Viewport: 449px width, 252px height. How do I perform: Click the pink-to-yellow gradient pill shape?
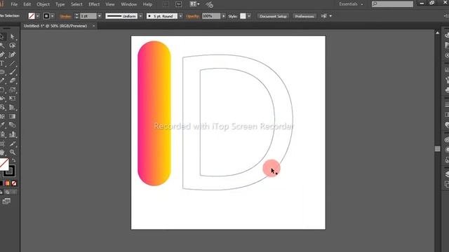[154, 113]
